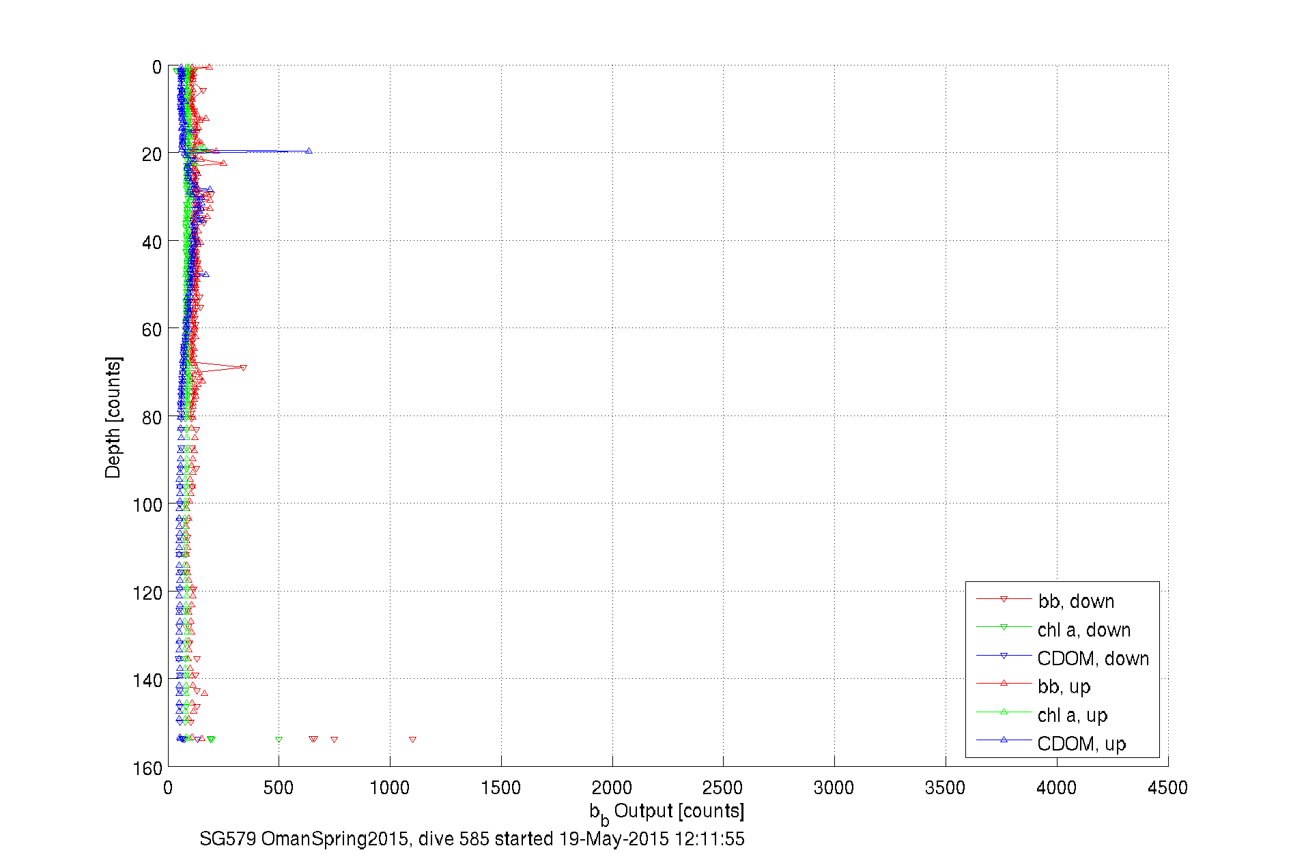
Task: Click the depth-axis tick label '40'
Action: pyautogui.click(x=152, y=242)
